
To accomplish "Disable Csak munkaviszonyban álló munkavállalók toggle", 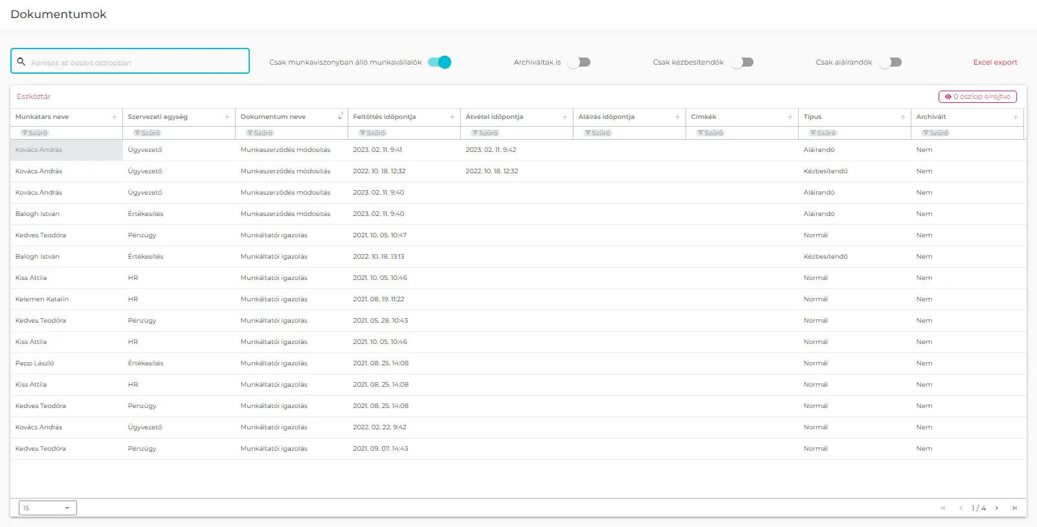I will (440, 63).
